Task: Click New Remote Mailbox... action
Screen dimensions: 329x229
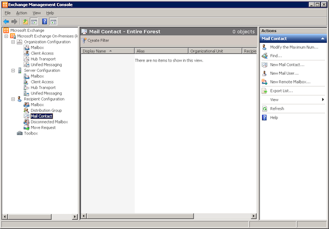Action: (290, 82)
